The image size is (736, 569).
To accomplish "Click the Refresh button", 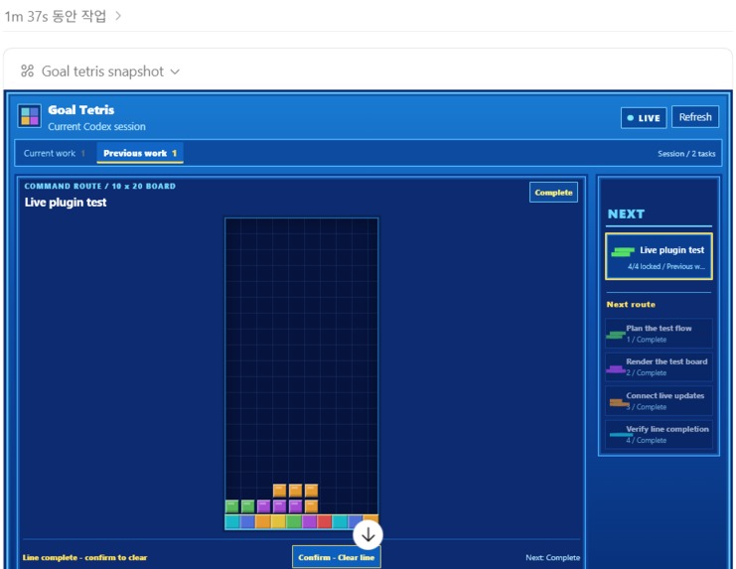I will coord(695,117).
